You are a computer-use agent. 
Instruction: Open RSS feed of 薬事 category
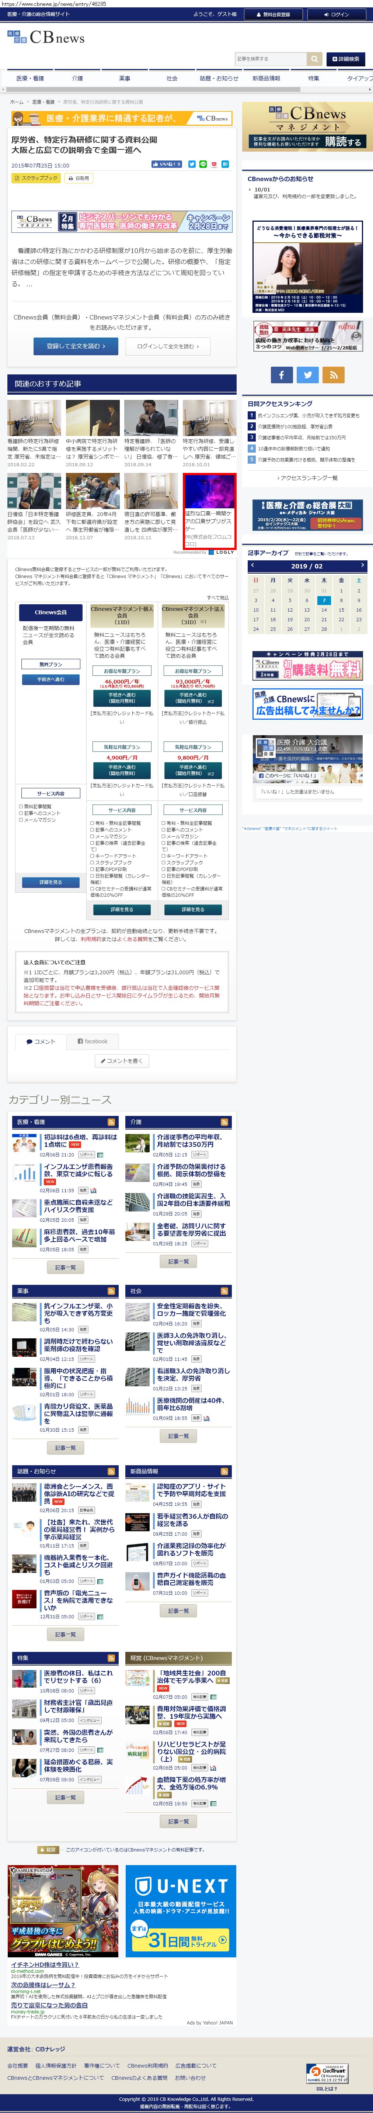tap(111, 1290)
